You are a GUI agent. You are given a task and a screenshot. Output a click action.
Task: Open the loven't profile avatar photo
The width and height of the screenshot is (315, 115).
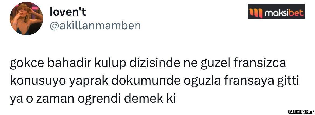(26, 19)
